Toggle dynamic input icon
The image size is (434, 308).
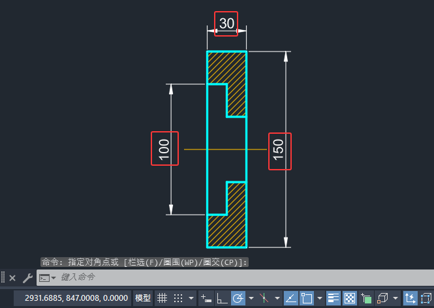point(206,298)
